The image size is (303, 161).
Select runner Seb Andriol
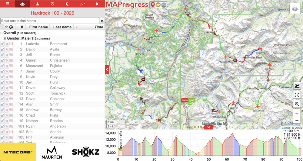[52, 132]
